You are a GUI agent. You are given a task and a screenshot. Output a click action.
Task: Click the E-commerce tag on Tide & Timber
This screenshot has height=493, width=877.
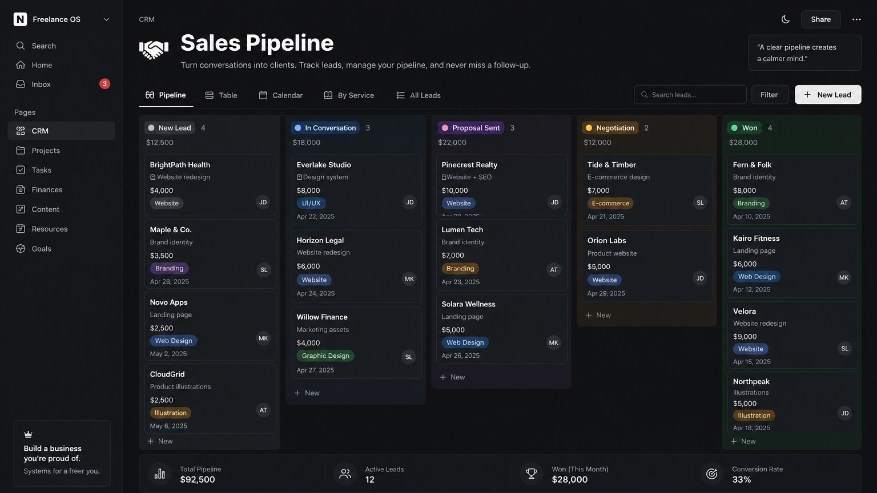pos(610,203)
